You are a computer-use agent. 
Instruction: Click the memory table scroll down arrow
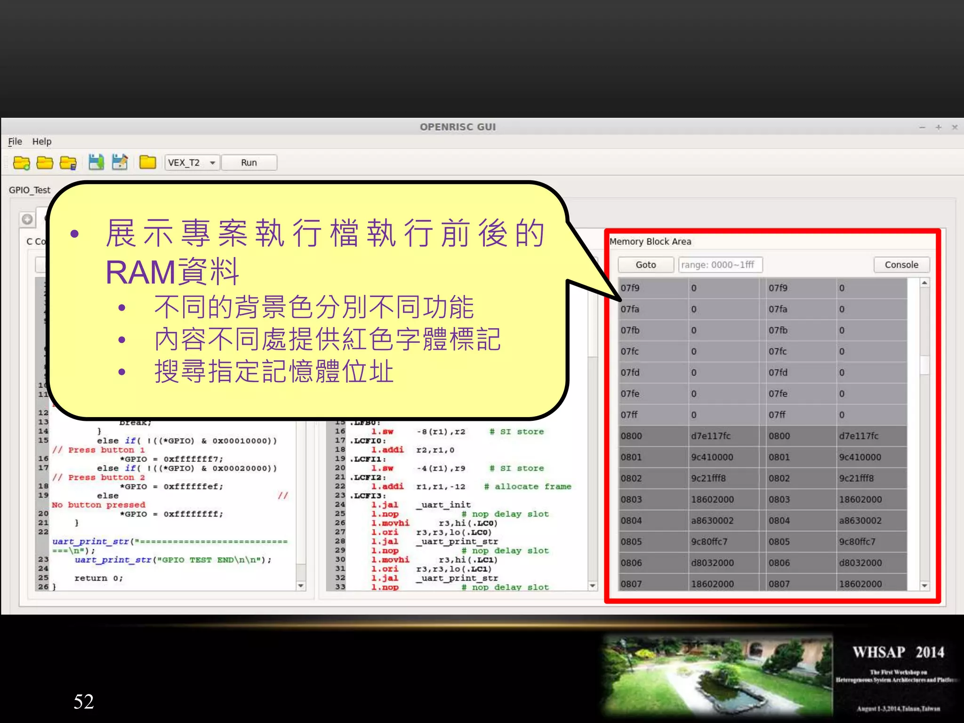[x=924, y=586]
